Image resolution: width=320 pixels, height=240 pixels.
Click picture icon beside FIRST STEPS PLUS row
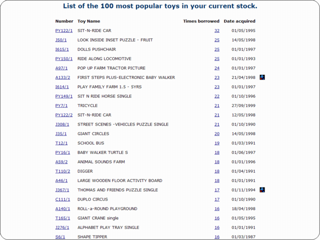pos(262,77)
